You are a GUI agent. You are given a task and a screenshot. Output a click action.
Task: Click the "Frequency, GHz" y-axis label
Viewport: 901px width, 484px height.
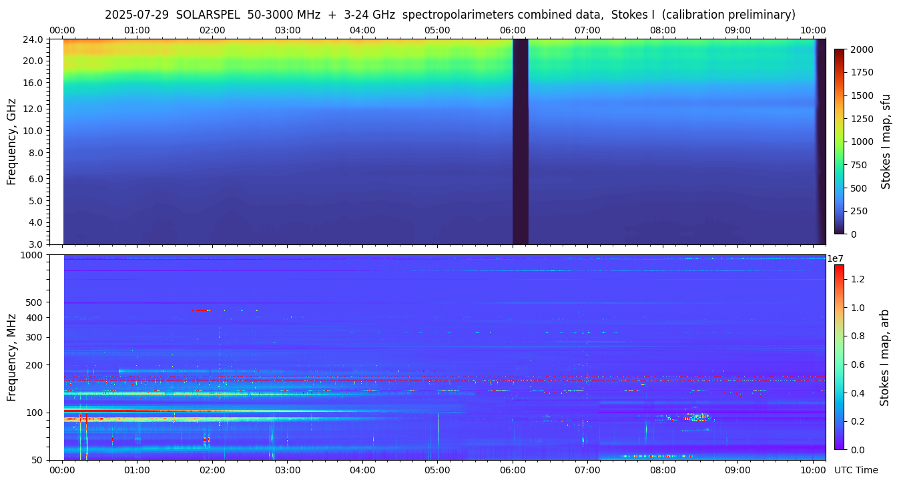point(11,142)
